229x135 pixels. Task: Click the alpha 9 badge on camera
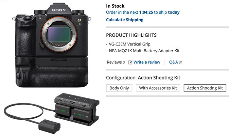pyautogui.click(x=79, y=22)
